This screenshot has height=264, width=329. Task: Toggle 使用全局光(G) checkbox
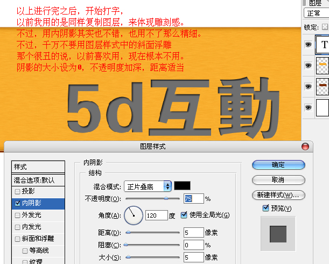184,215
